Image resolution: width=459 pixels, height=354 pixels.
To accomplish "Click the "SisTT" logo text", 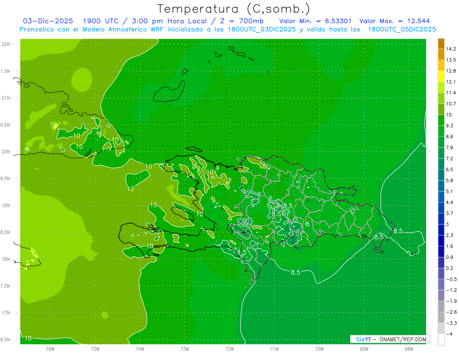I will click(x=363, y=339).
